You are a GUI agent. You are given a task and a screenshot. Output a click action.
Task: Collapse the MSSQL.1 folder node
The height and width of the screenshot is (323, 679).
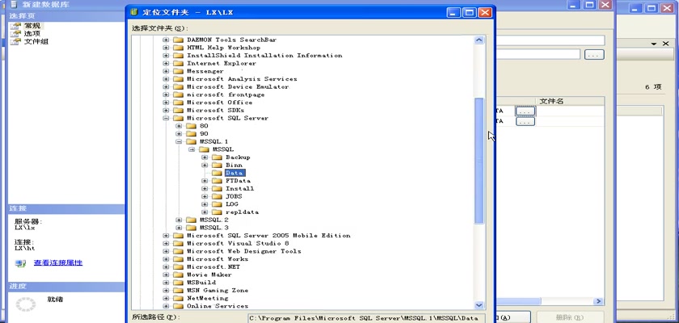[179, 142]
